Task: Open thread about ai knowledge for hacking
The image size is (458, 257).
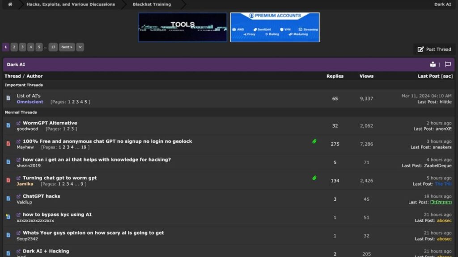Action: pos(97,160)
